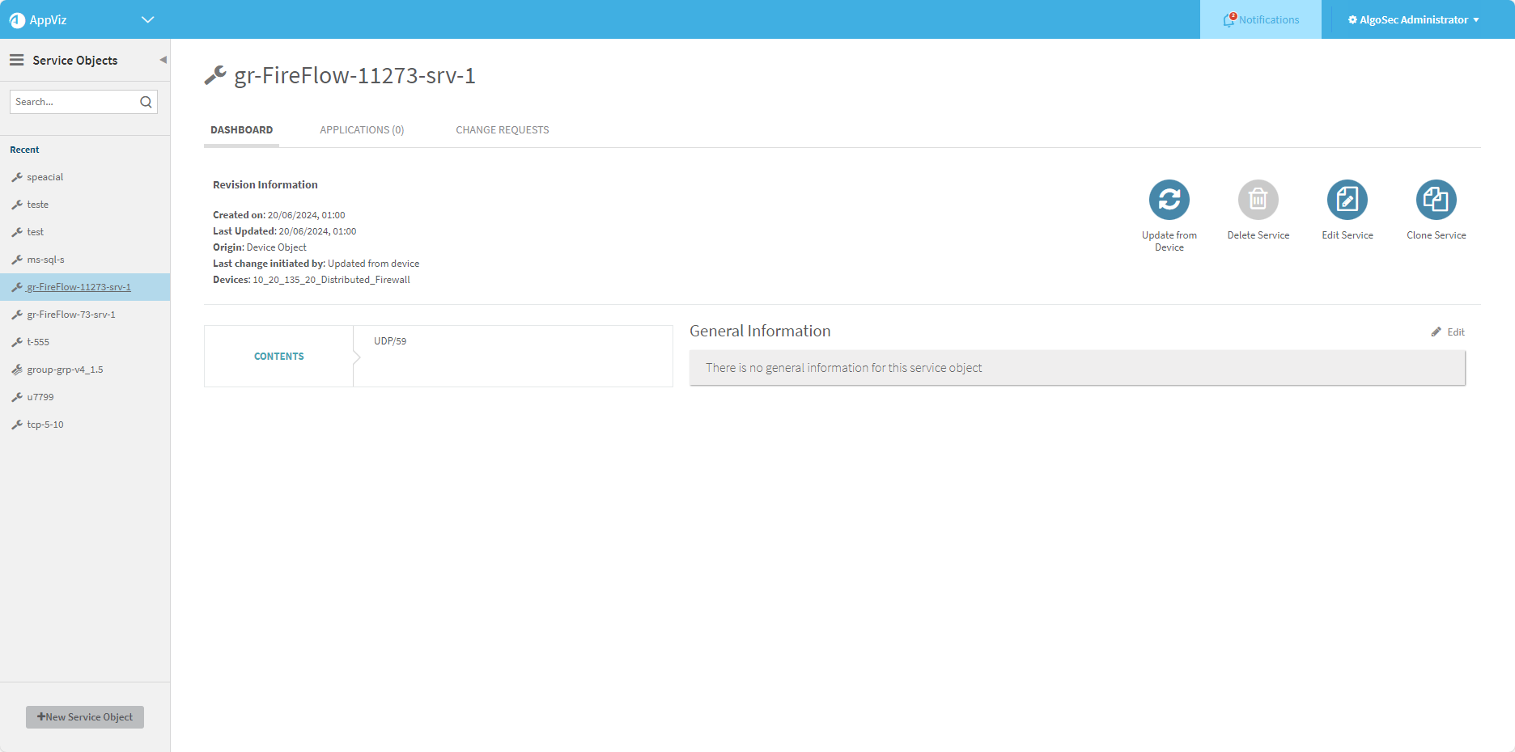Open the Edit Service icon

click(1347, 200)
